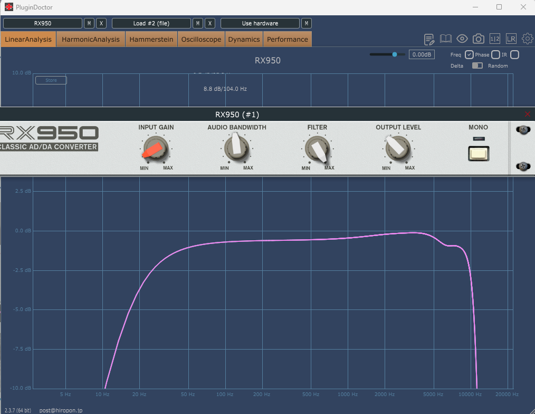Image resolution: width=535 pixels, height=414 pixels.
Task: Switch to HarmonicAnalysis tab
Action: [91, 39]
